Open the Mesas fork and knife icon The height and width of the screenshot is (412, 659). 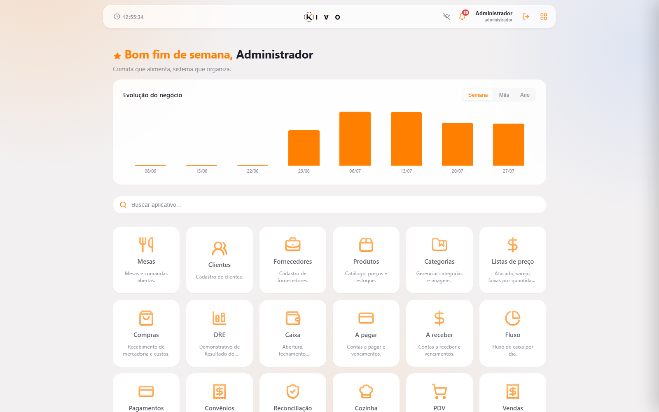[146, 245]
